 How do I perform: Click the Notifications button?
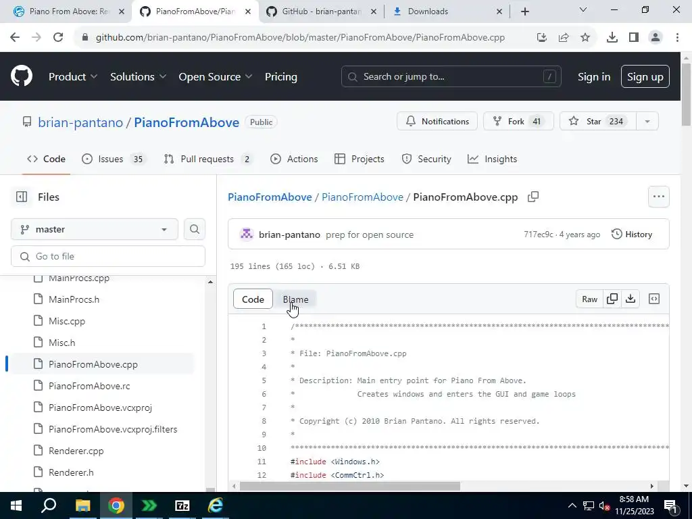point(437,122)
